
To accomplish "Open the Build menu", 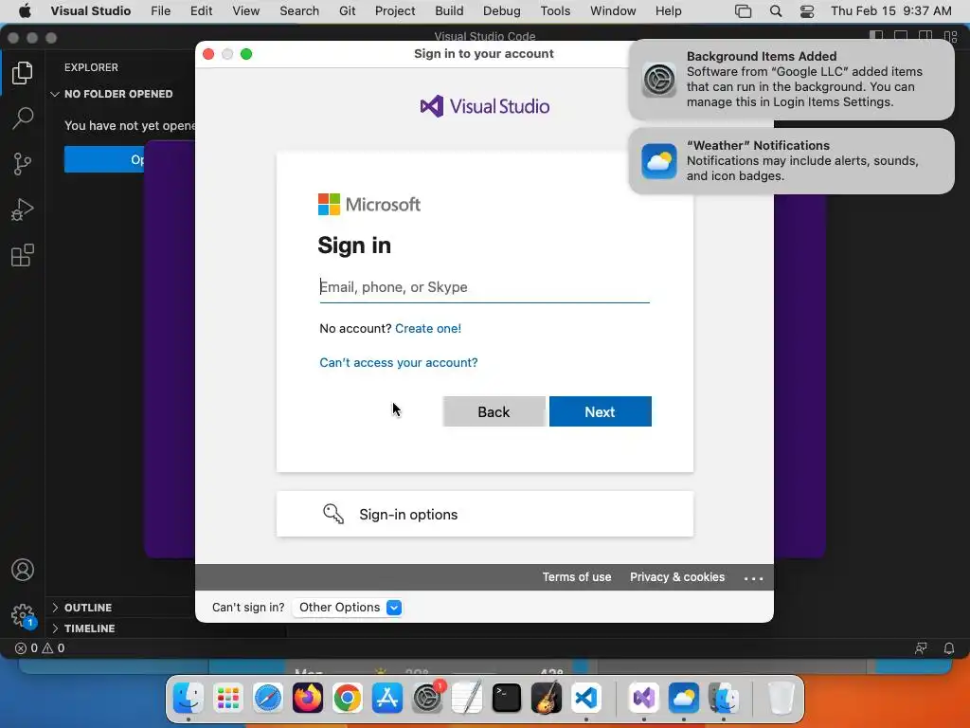I will pos(449,11).
